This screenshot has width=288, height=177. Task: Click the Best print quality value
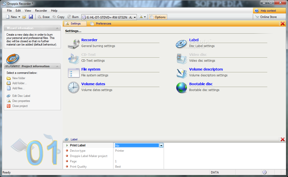(118, 167)
